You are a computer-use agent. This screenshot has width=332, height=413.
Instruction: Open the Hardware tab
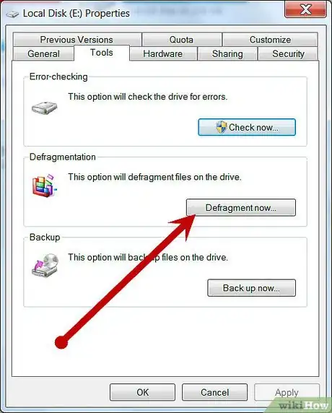pos(163,53)
